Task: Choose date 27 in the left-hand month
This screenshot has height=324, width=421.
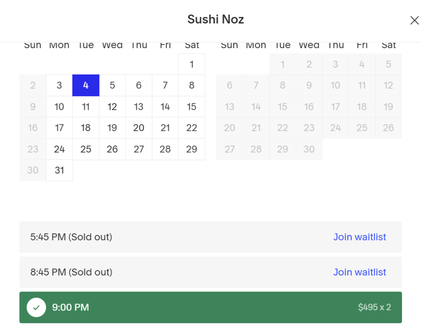Action: pos(139,149)
